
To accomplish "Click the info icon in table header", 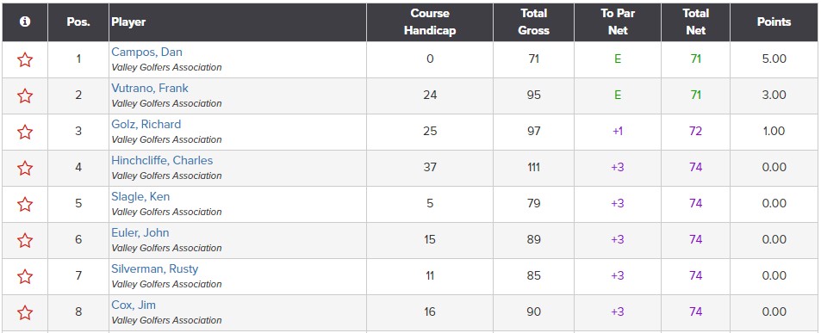I will [x=25, y=22].
